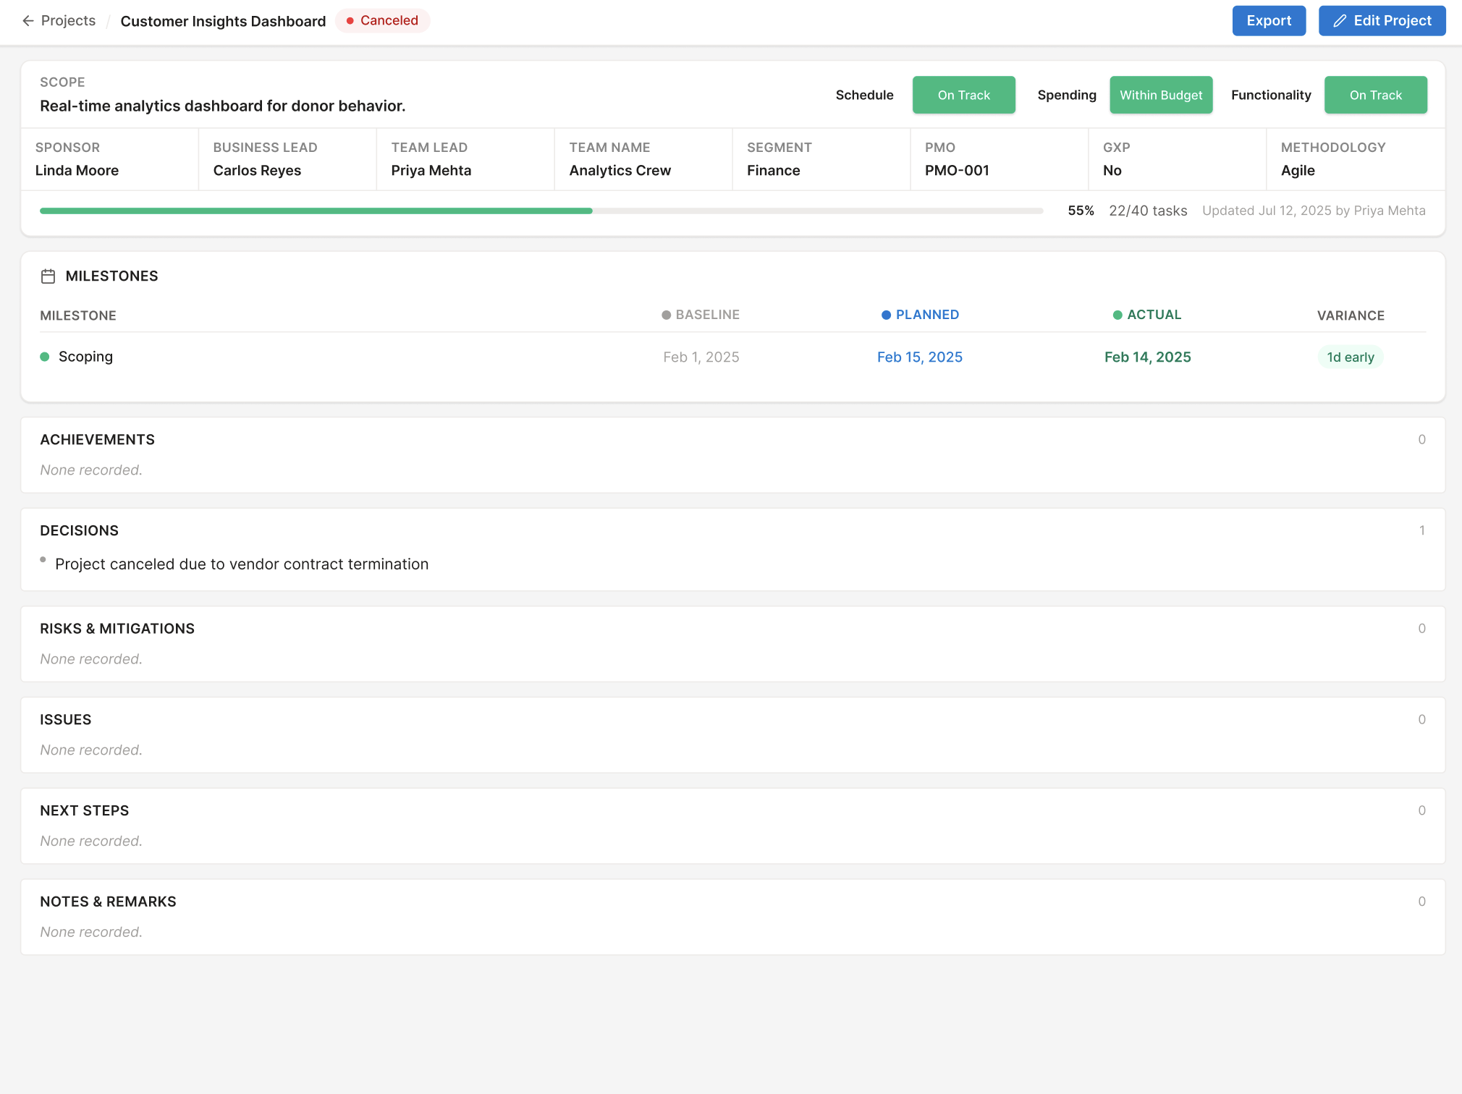
Task: Click the Schedule On Track status button
Action: click(963, 95)
